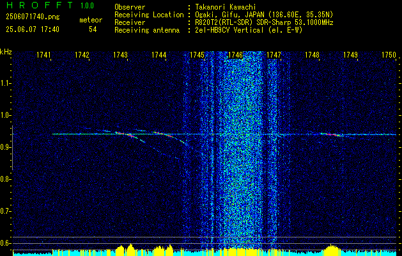Click time marker 1749

(x=350, y=55)
